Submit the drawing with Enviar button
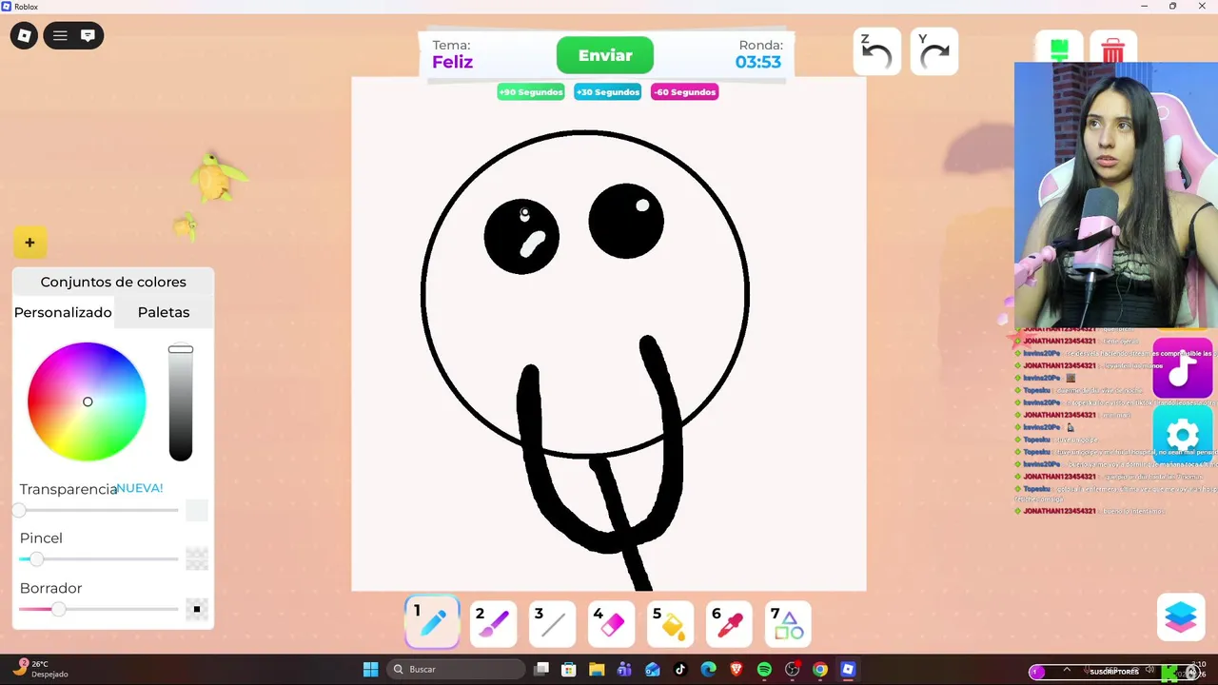This screenshot has width=1218, height=685. 605,55
